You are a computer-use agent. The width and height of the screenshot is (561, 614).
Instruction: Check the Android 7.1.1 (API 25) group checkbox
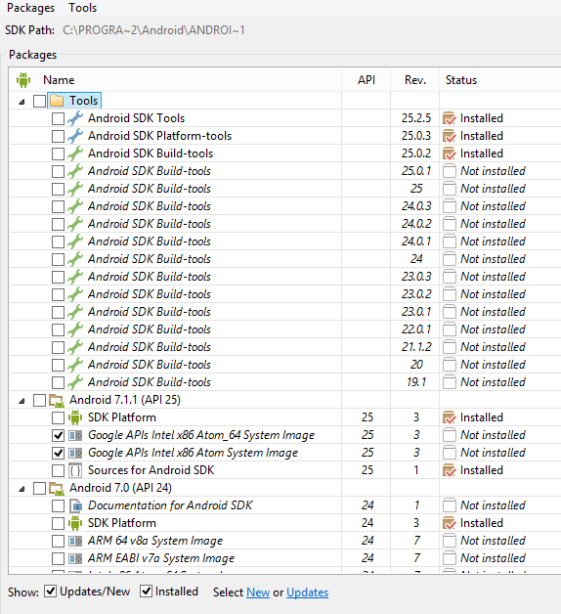(x=39, y=400)
